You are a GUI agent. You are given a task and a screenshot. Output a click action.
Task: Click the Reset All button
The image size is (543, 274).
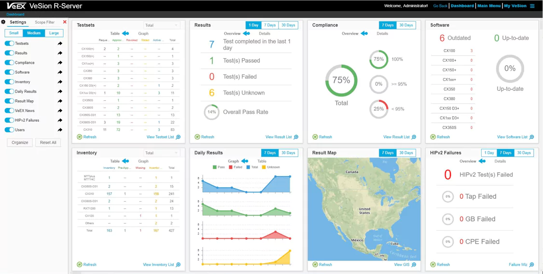click(48, 142)
